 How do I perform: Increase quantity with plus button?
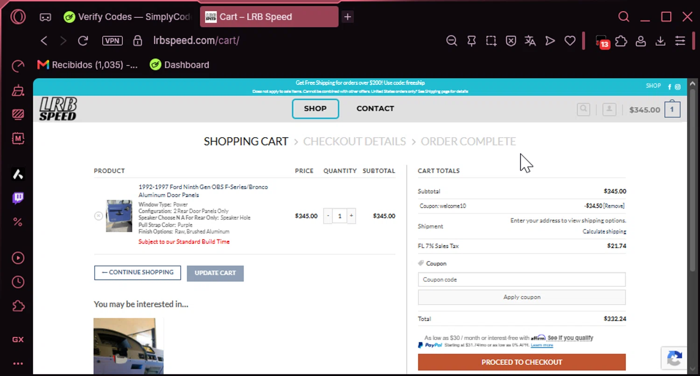pyautogui.click(x=351, y=216)
